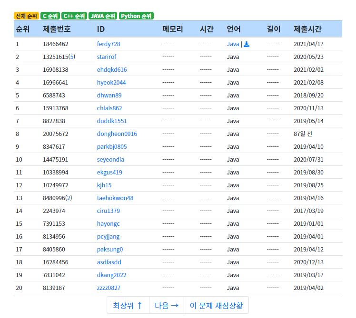356x318 pixels.
Task: Select submission number 6588743
Action: 54,95
